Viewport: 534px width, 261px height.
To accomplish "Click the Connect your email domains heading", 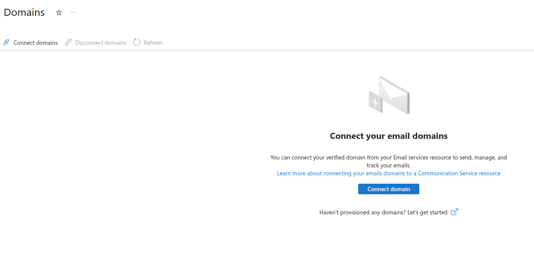I will point(389,136).
